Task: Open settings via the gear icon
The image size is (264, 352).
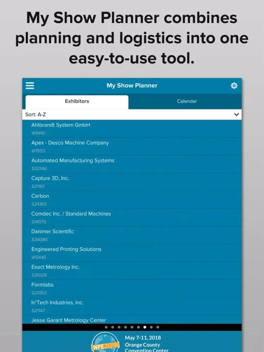Action: tap(234, 86)
